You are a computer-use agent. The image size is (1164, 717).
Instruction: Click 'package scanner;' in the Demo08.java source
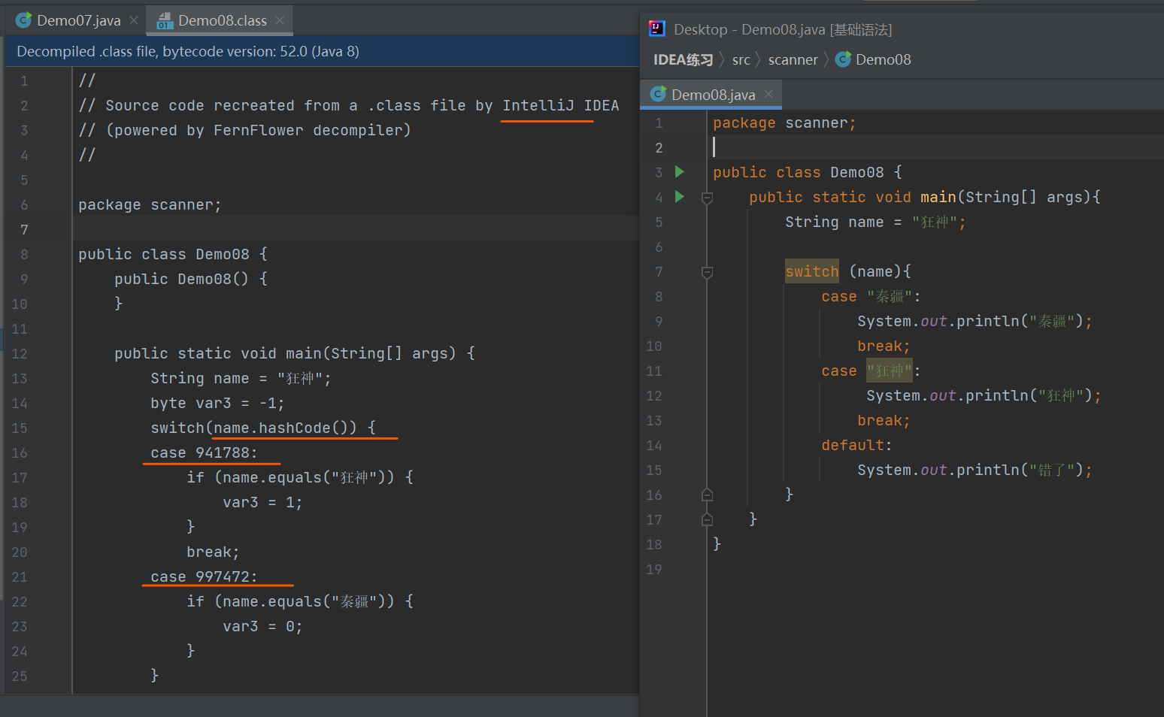pos(784,123)
